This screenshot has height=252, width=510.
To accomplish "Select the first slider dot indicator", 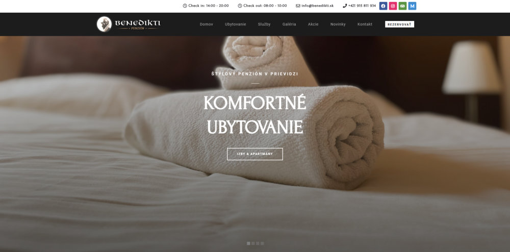I will click(x=248, y=243).
